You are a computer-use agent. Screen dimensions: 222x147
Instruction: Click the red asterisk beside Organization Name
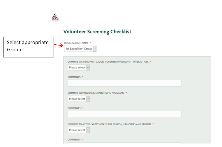[91, 43]
